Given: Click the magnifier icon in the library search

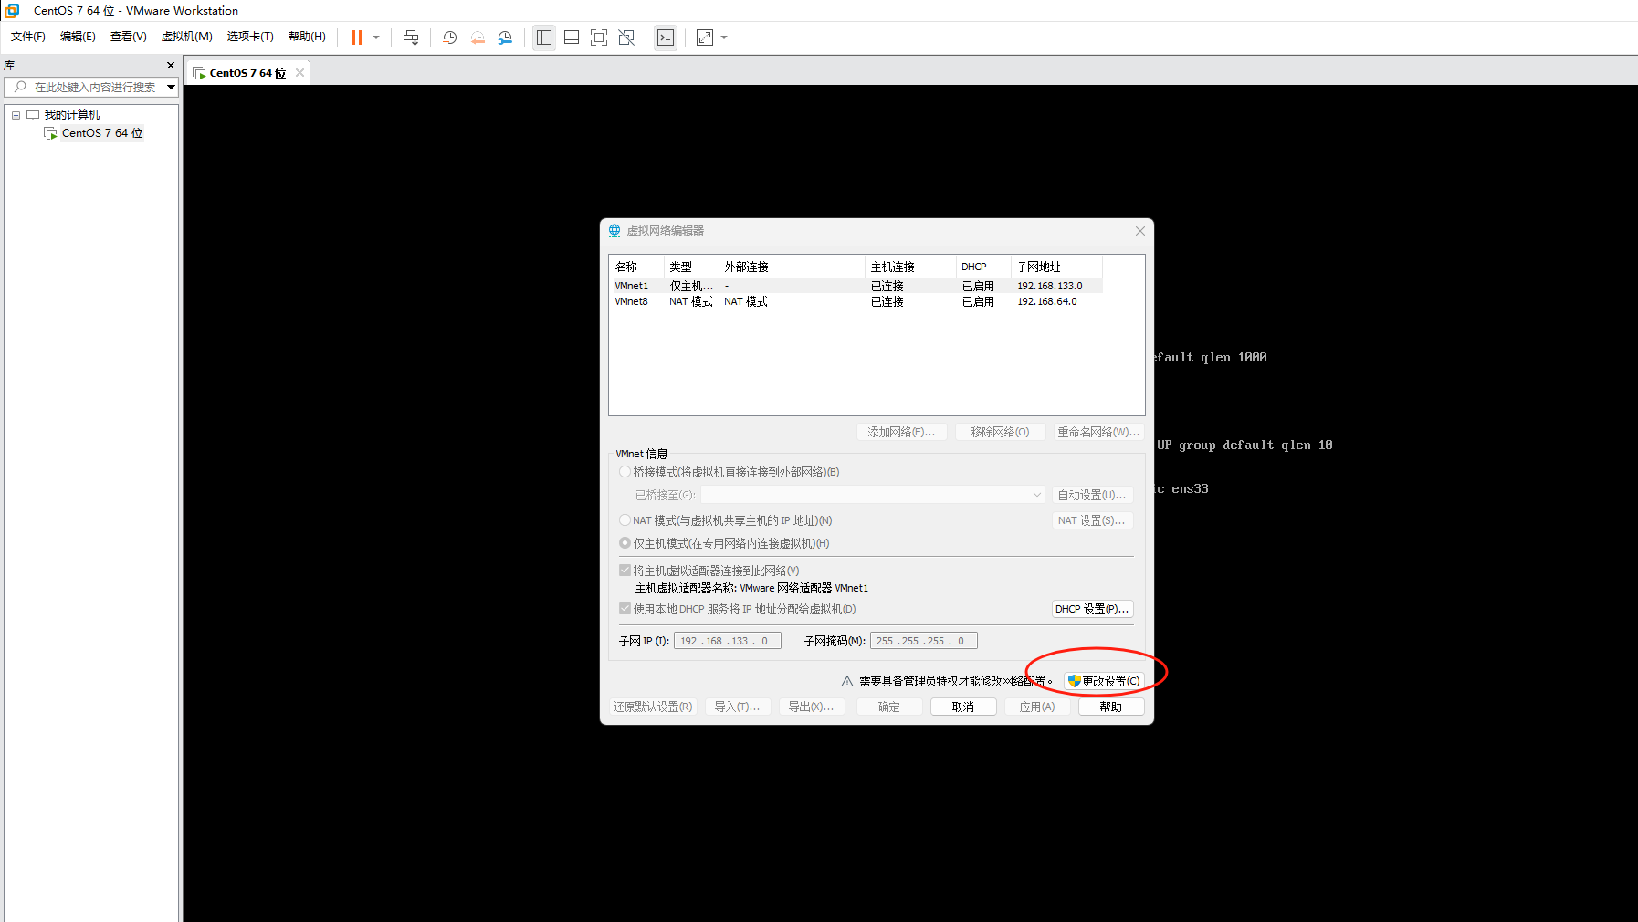Looking at the screenshot, I should tap(20, 87).
